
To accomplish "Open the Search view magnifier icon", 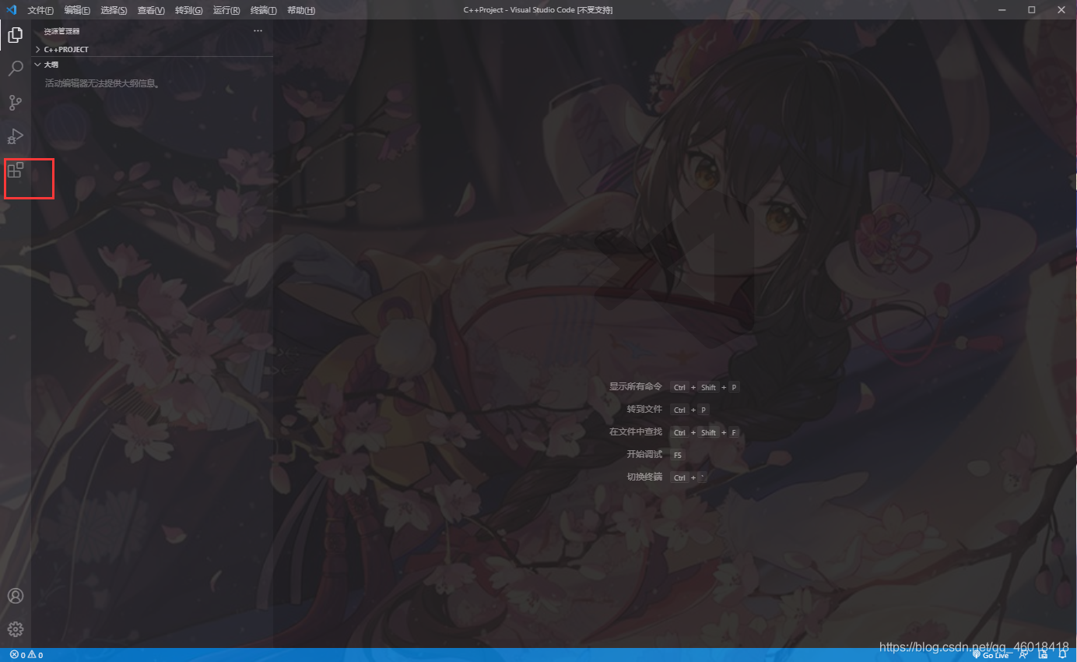I will (x=15, y=69).
